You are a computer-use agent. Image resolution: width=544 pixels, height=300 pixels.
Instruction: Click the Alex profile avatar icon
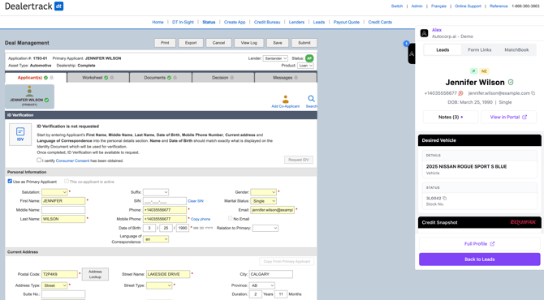(x=424, y=33)
